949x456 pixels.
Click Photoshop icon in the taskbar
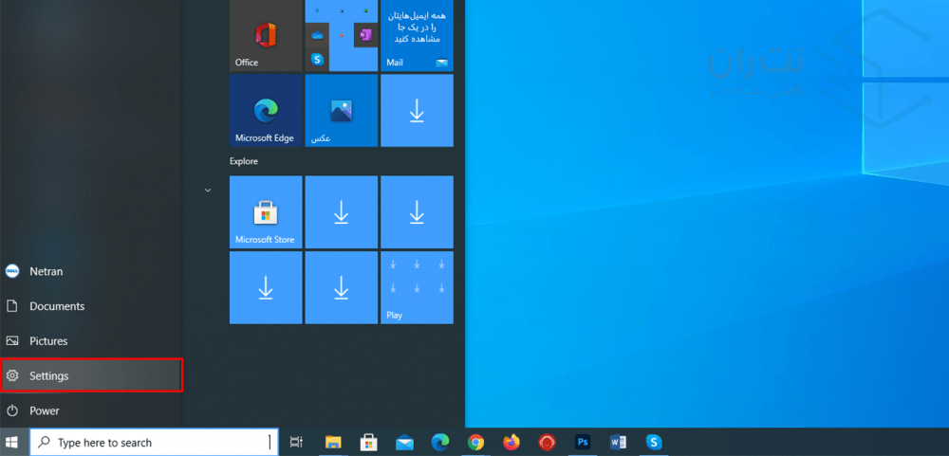583,442
